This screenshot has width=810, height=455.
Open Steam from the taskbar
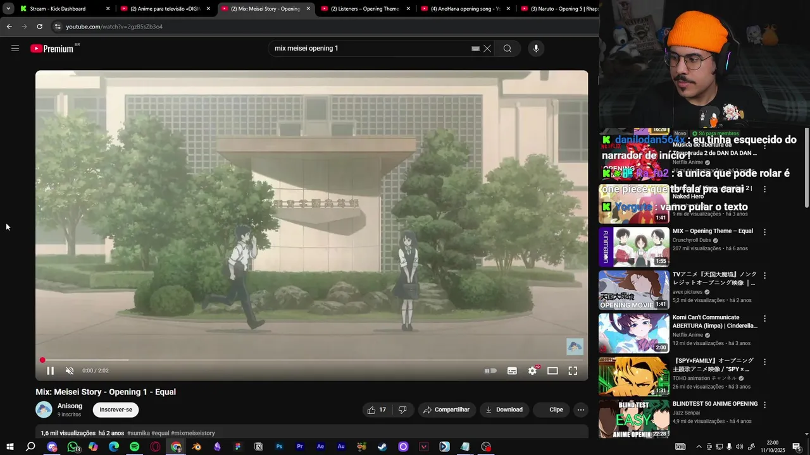382,447
